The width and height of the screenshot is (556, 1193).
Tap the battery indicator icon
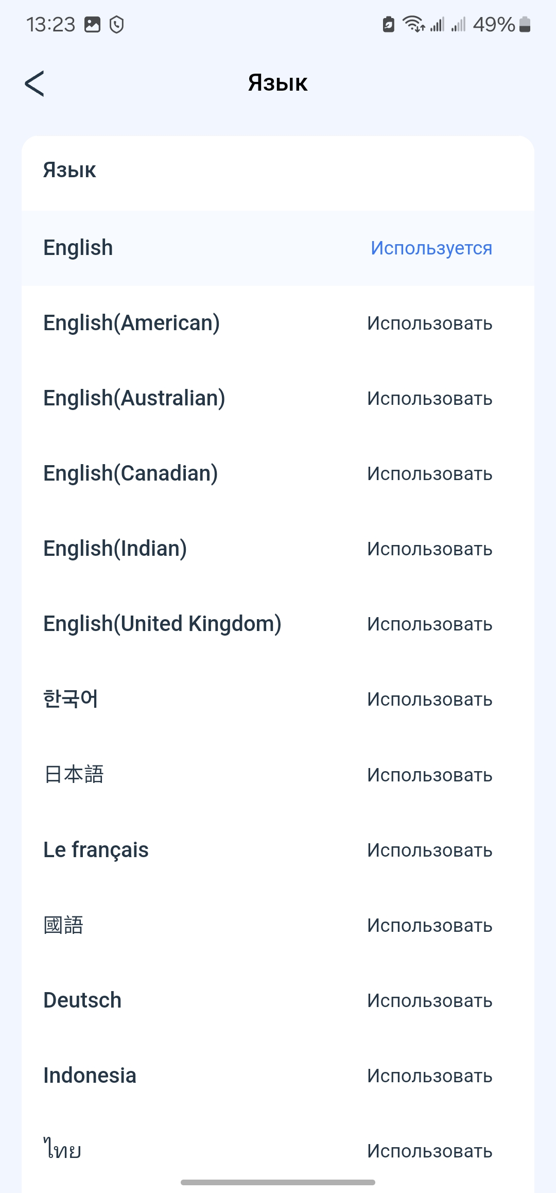pos(525,24)
